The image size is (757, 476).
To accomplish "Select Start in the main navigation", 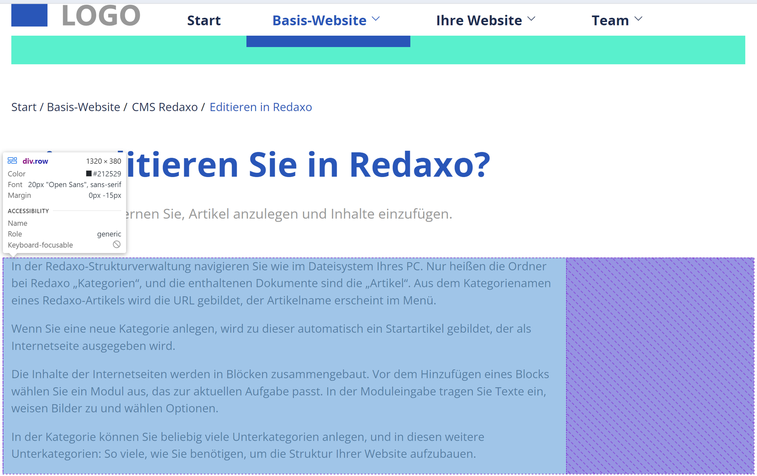I will 204,20.
